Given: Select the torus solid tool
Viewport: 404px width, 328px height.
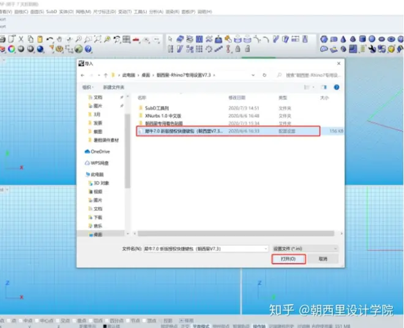Looking at the screenshot, I should point(391,39).
